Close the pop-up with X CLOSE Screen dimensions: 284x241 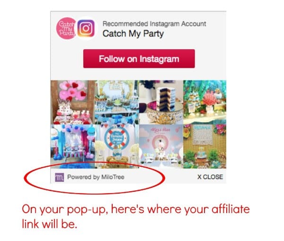click(x=210, y=177)
